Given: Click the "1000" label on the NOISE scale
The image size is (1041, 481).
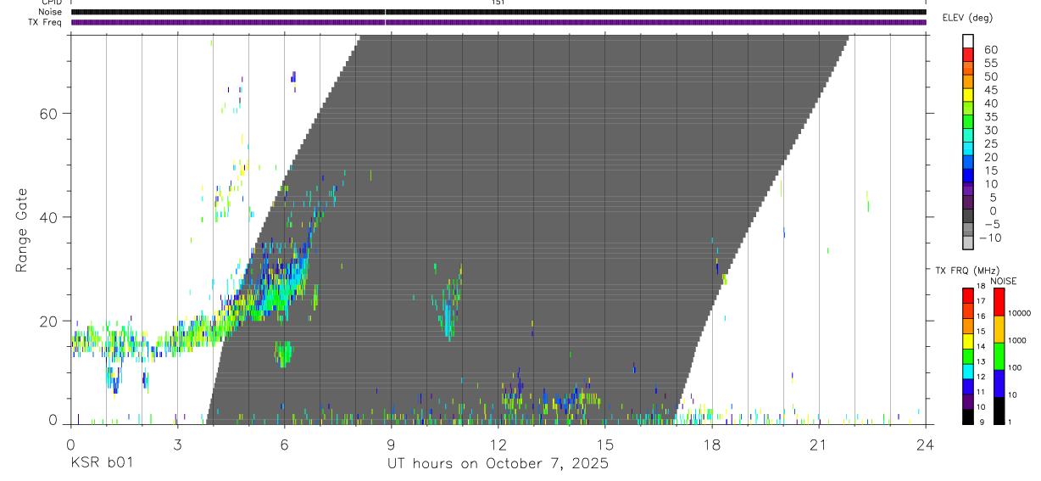Looking at the screenshot, I should pos(1017,341).
